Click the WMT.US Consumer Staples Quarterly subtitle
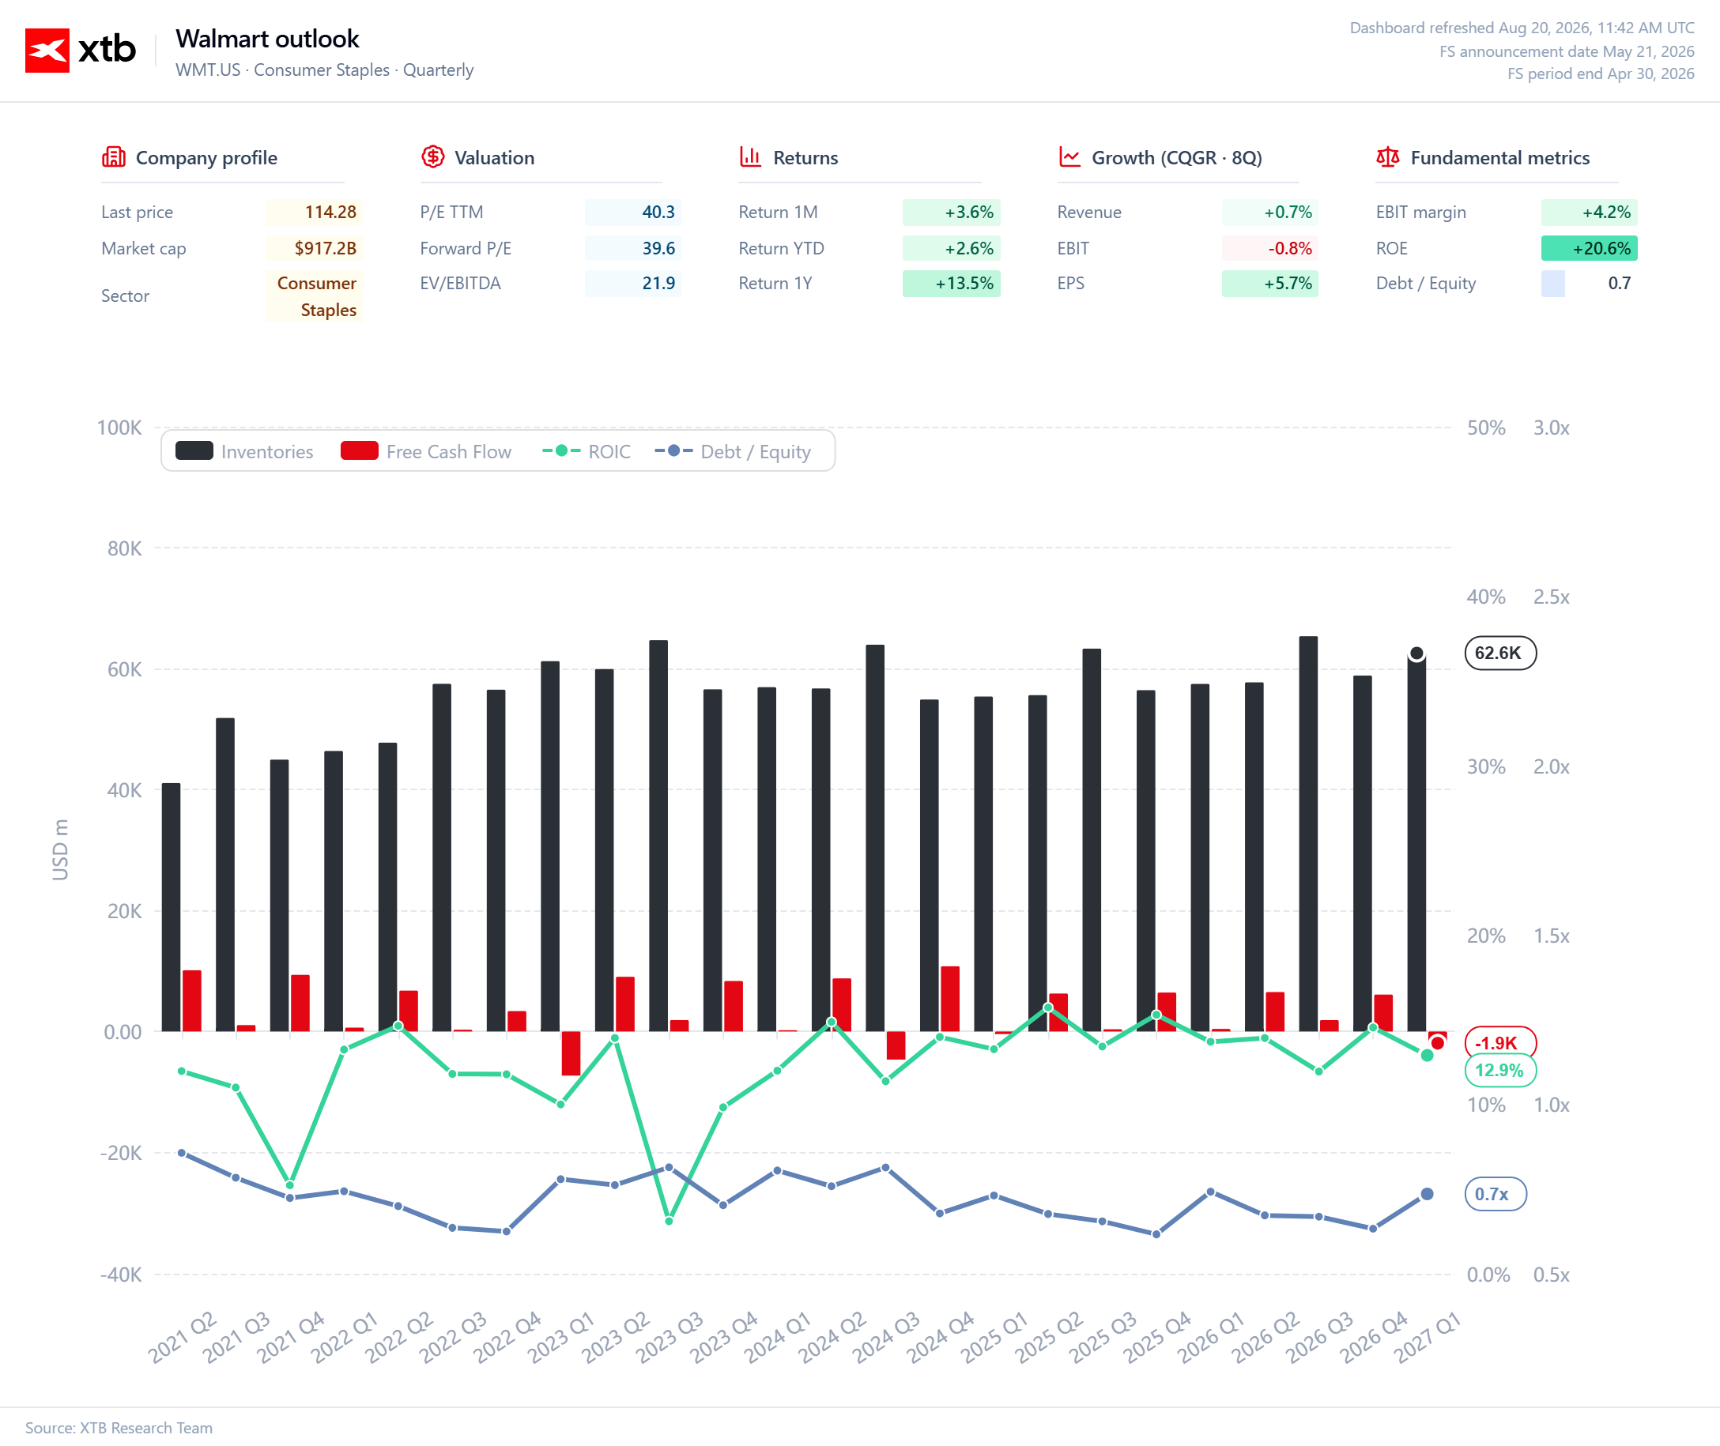The image size is (1720, 1446). tap(325, 70)
